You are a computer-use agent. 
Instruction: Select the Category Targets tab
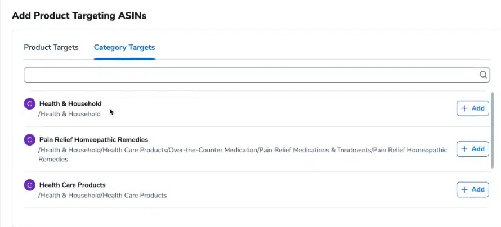point(124,48)
